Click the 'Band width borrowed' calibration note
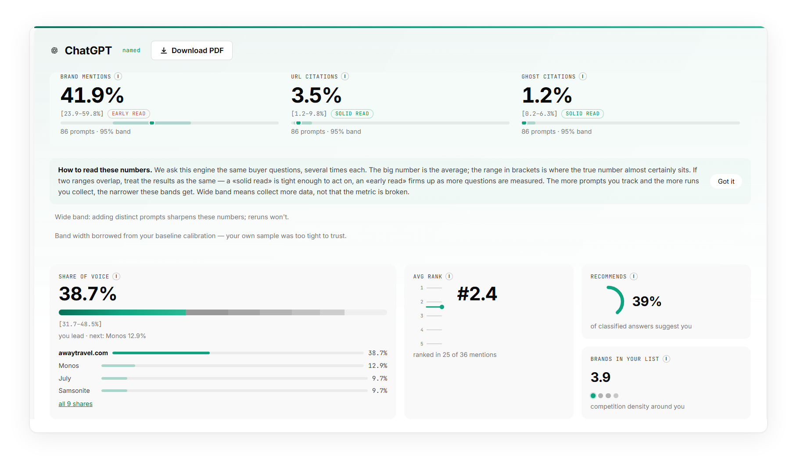This screenshot has width=797, height=463. pyautogui.click(x=201, y=236)
